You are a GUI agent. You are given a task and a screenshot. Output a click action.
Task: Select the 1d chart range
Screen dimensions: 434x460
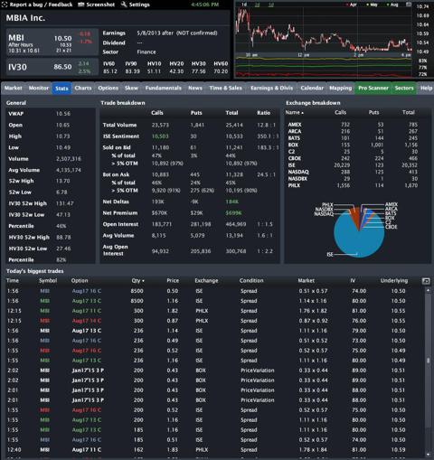point(244,5)
